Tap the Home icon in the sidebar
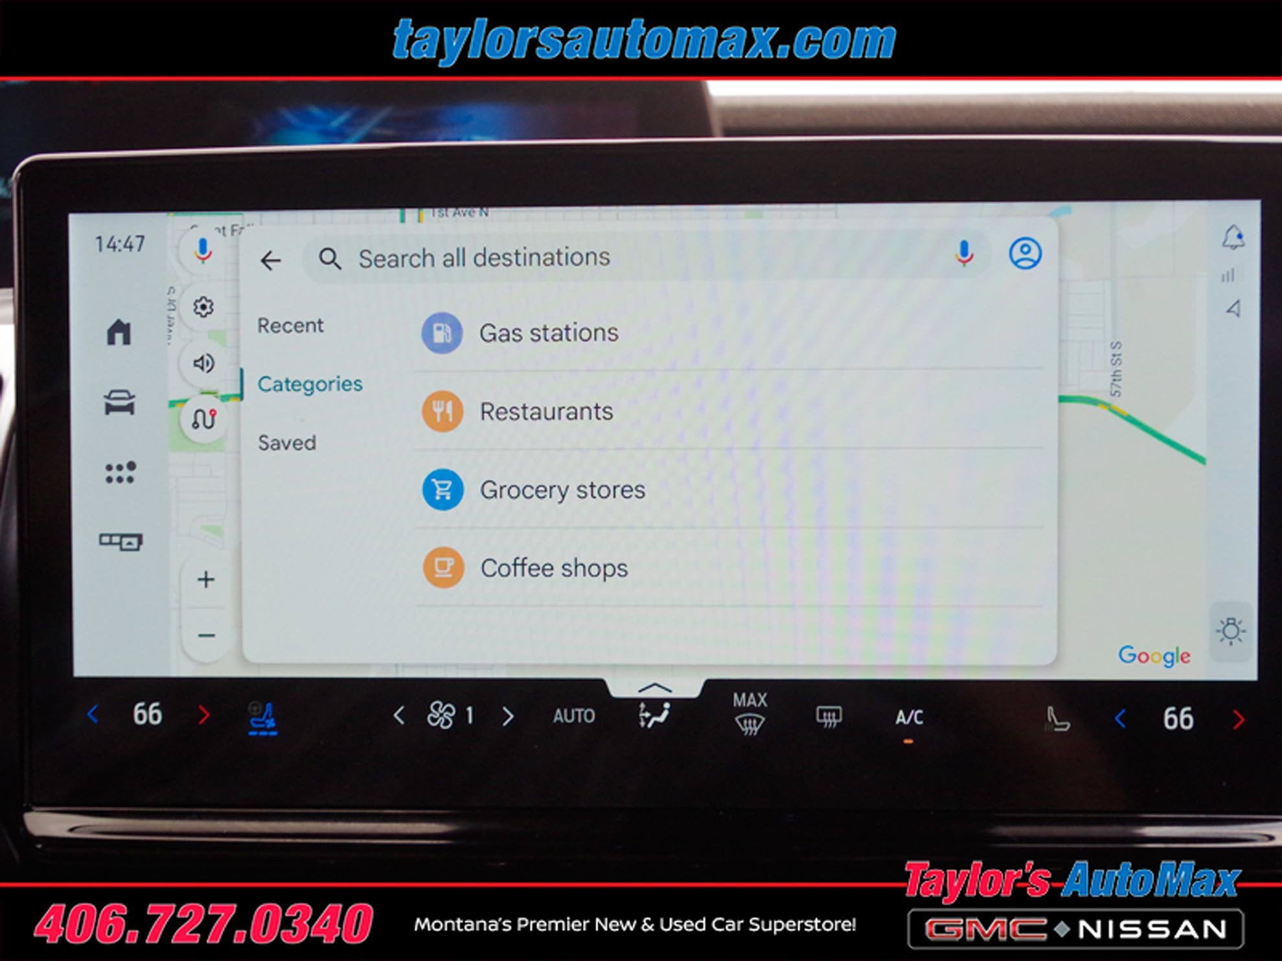The image size is (1282, 961). coord(119,333)
